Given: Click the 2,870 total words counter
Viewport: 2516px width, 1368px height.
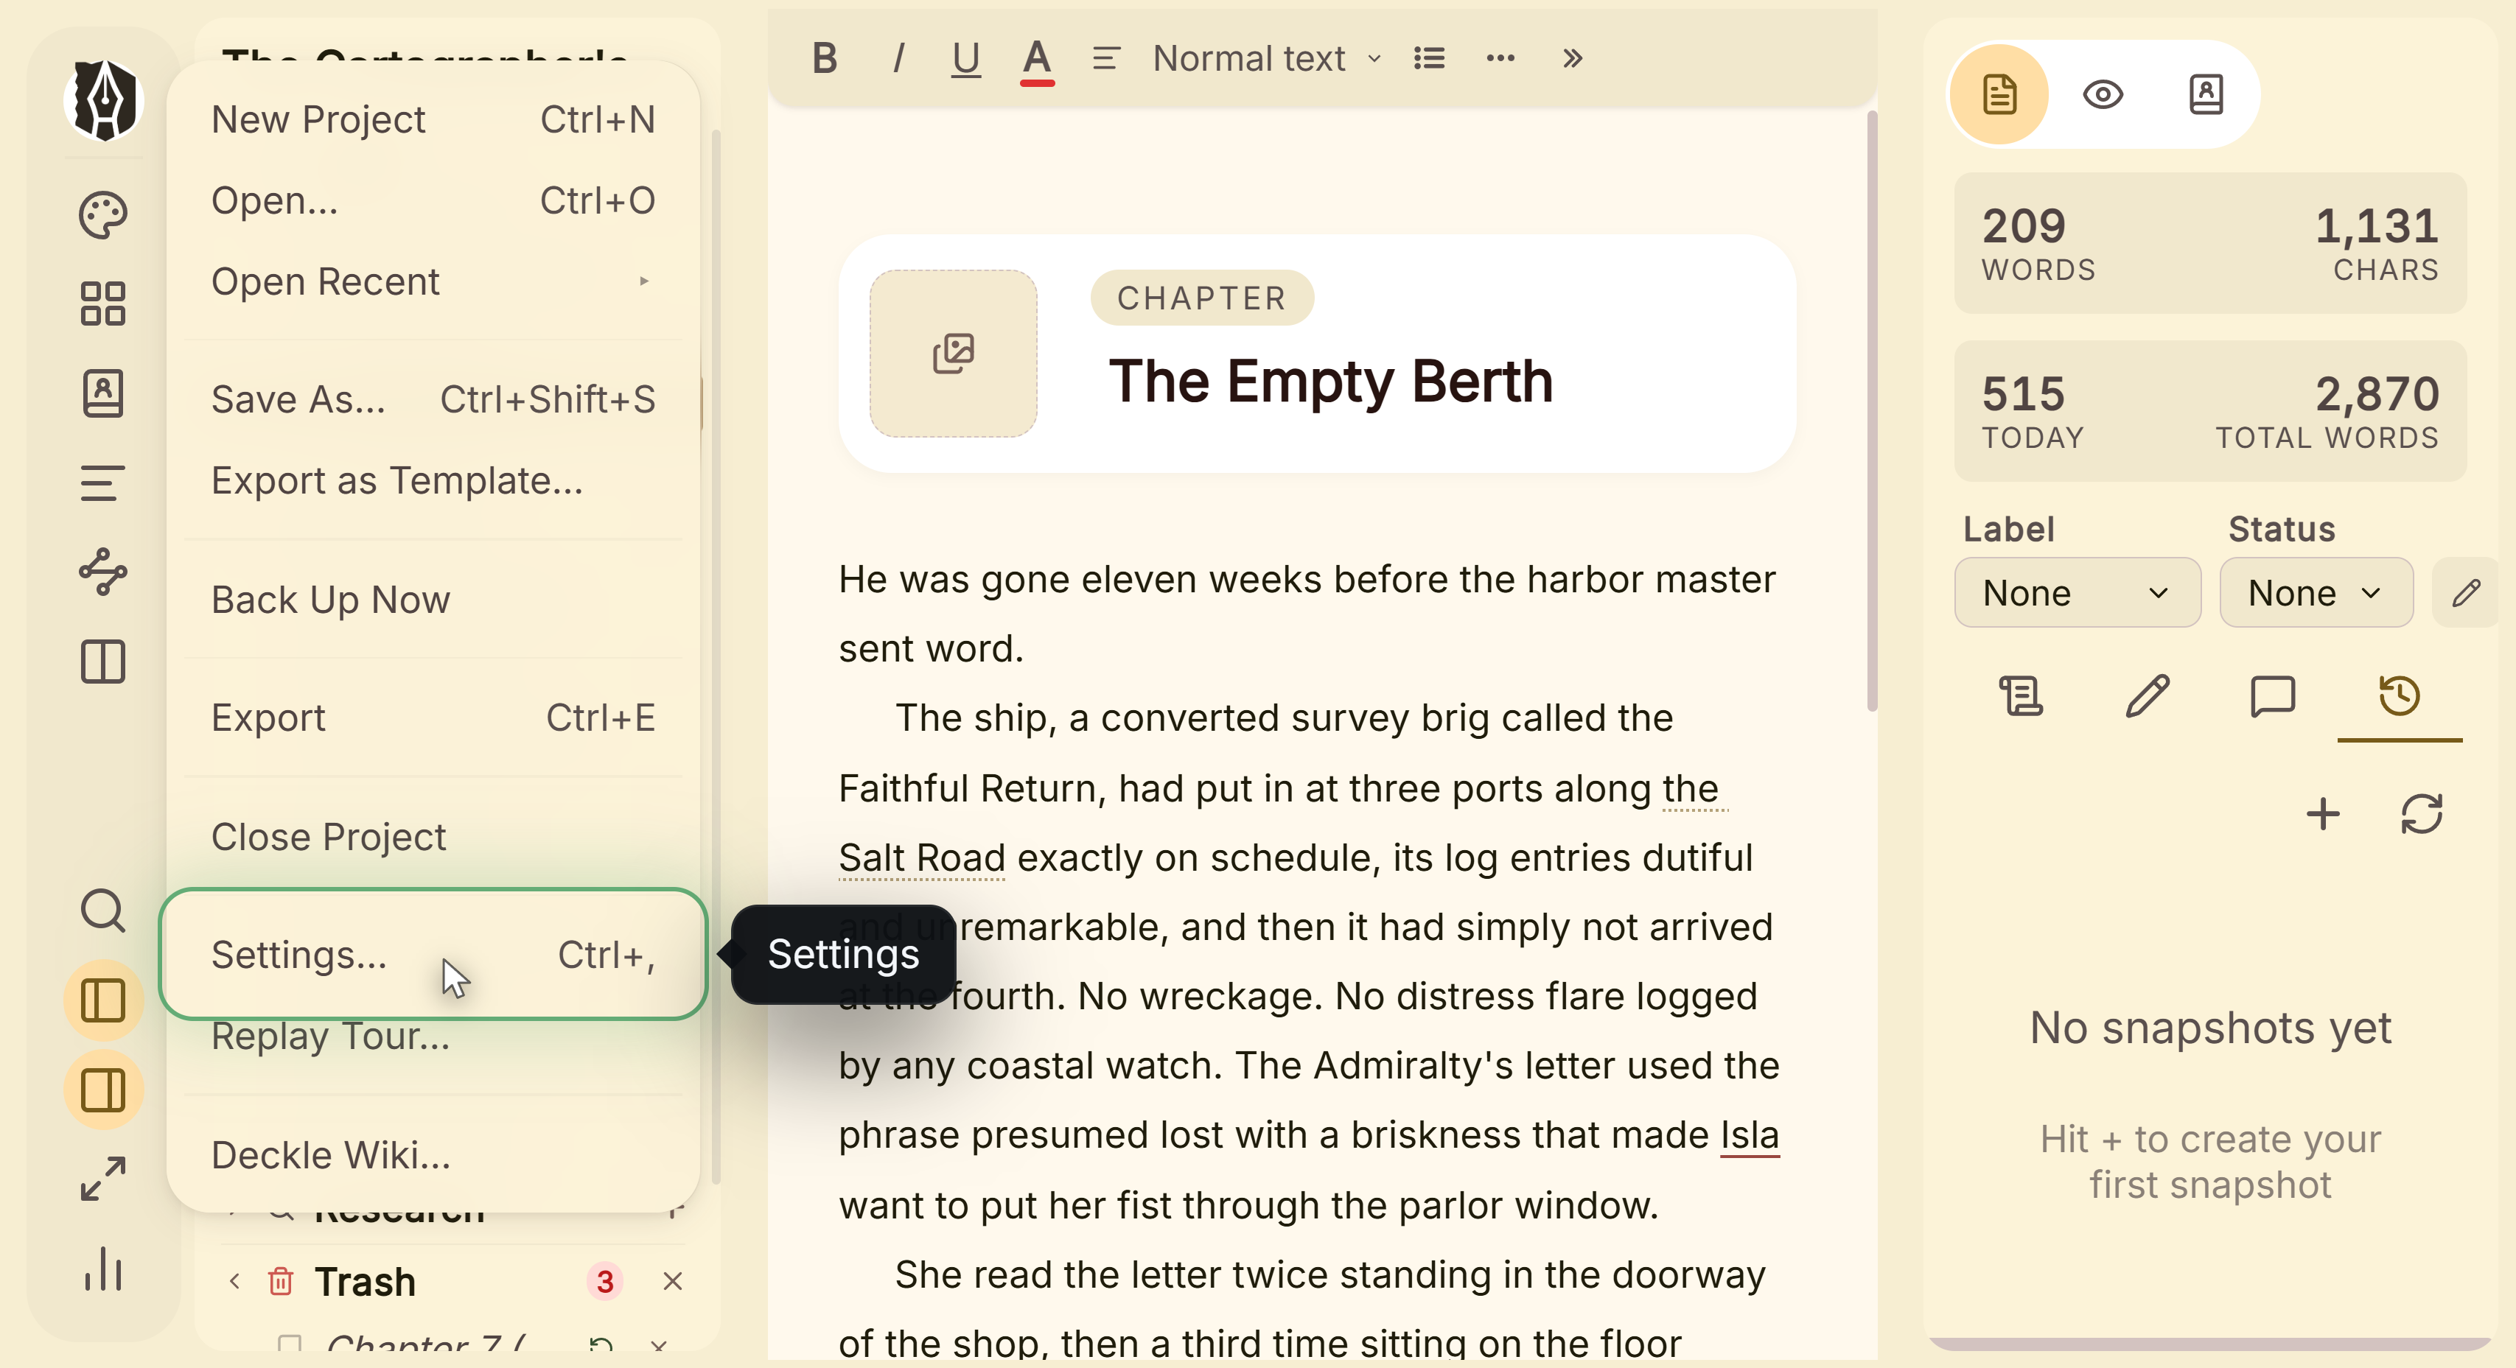Looking at the screenshot, I should (2327, 411).
